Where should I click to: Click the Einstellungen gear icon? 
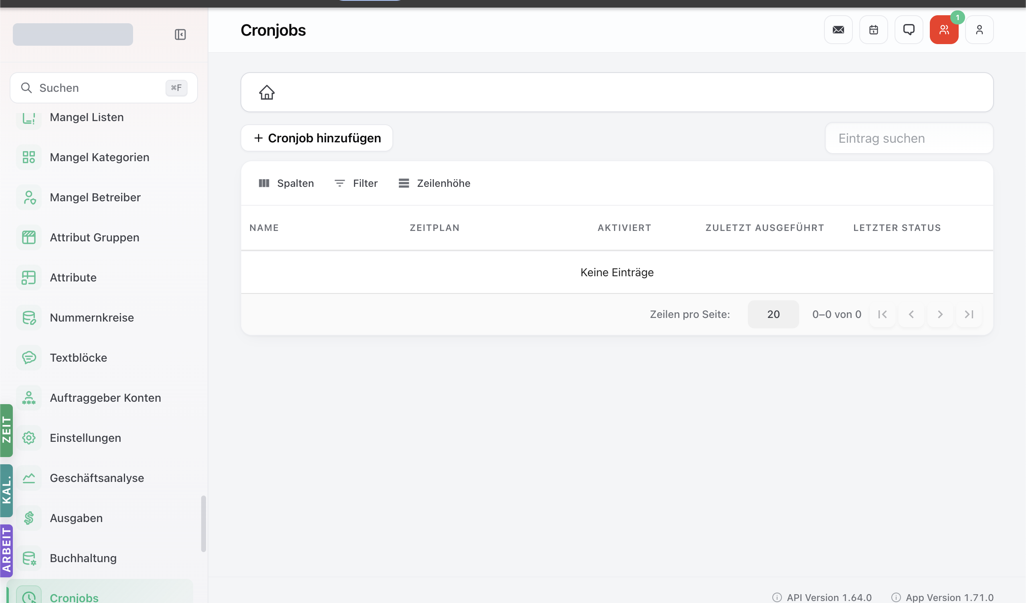pos(29,438)
